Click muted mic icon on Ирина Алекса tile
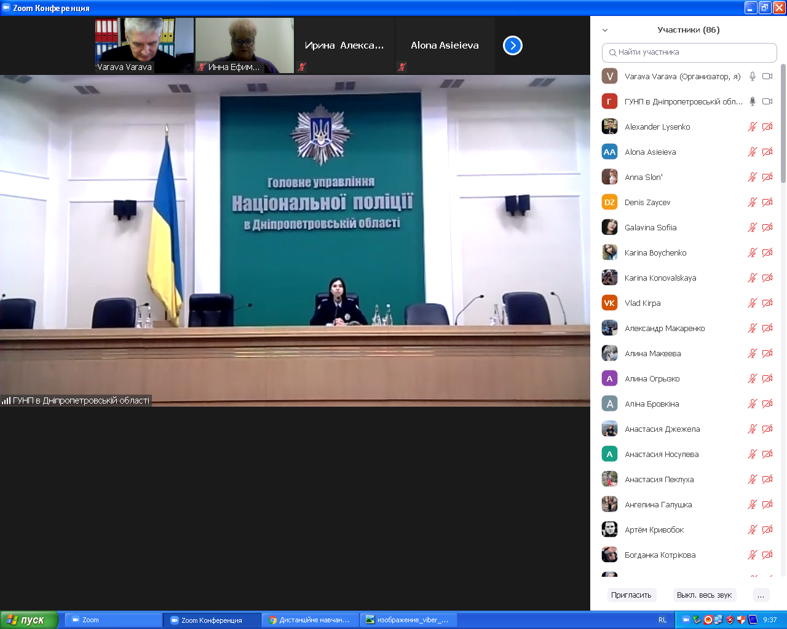The width and height of the screenshot is (787, 629). [x=302, y=67]
